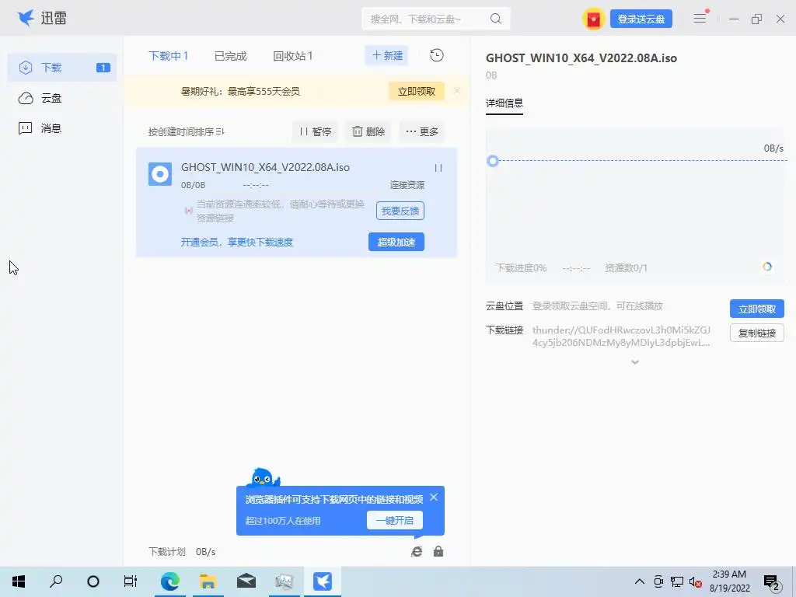This screenshot has width=796, height=597.
Task: Select the 详细信息 tab
Action: 504,103
